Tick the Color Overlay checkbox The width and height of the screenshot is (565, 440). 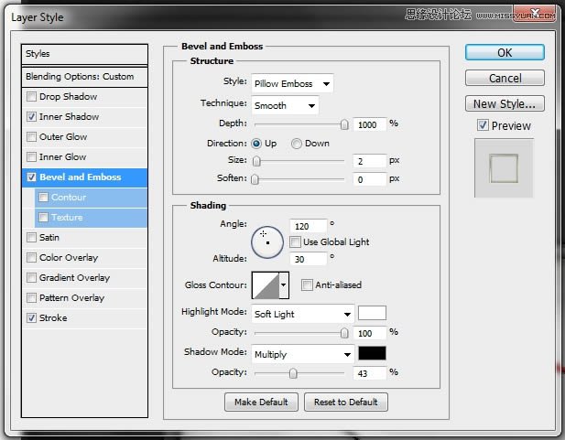coord(32,257)
